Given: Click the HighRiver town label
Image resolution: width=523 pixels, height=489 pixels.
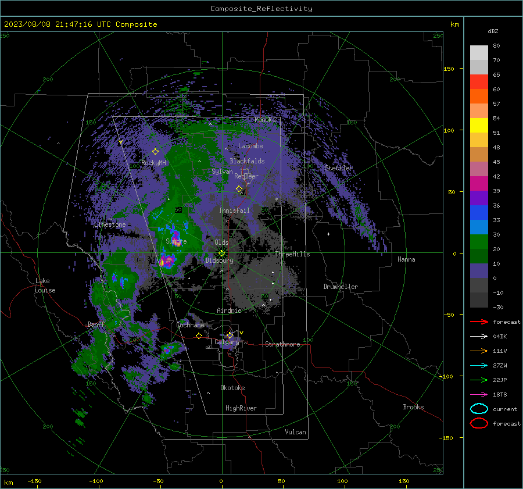Looking at the screenshot, I should 241,408.
